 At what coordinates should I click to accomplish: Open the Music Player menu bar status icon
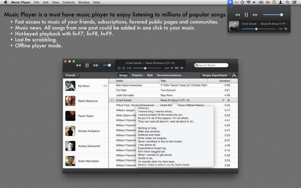(230, 3)
